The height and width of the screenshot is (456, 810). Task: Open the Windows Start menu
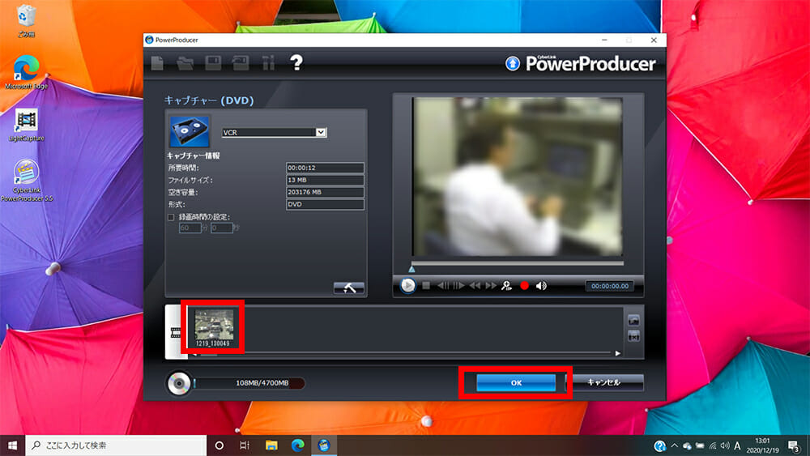(x=12, y=445)
